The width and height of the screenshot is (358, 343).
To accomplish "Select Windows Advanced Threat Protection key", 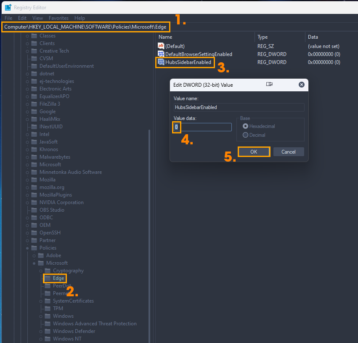I will 95,323.
